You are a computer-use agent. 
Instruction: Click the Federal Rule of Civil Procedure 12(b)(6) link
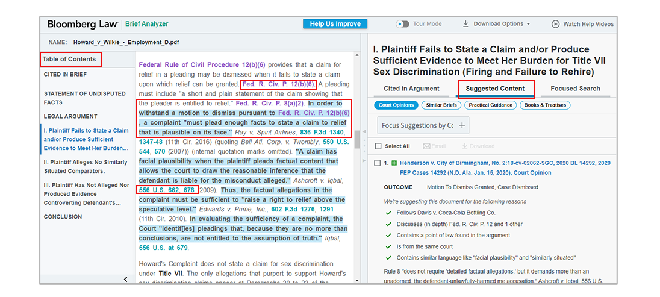202,65
